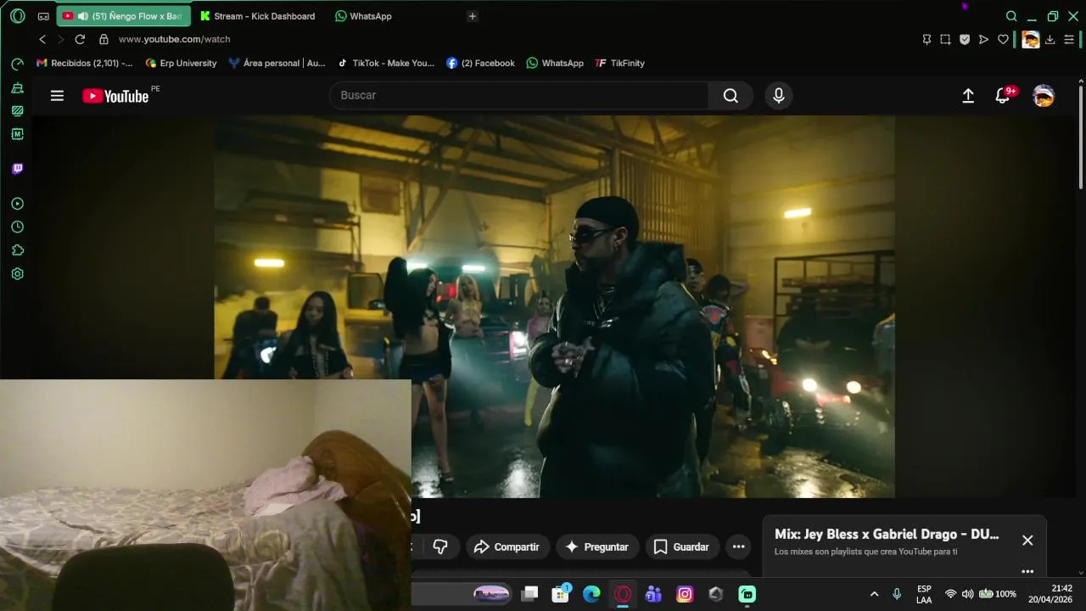Click the Guardar save button
This screenshot has height=611, width=1086.
(681, 547)
